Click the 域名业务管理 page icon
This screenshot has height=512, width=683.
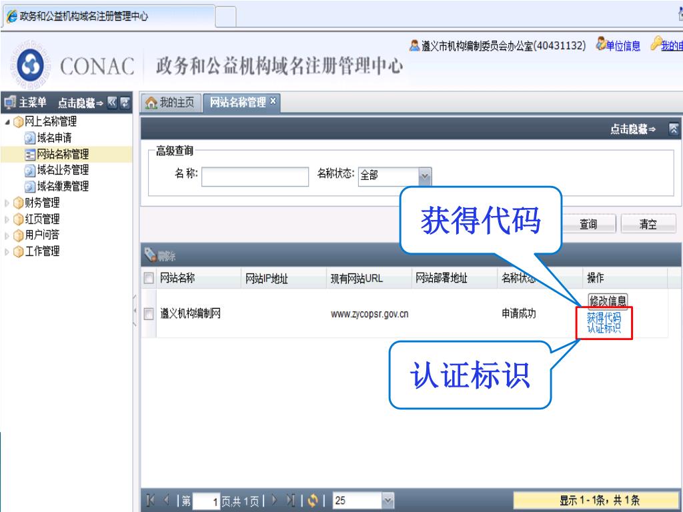click(29, 171)
